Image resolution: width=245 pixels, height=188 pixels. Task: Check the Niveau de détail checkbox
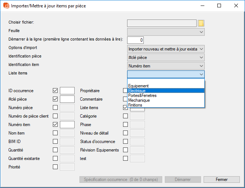[x=125, y=133]
